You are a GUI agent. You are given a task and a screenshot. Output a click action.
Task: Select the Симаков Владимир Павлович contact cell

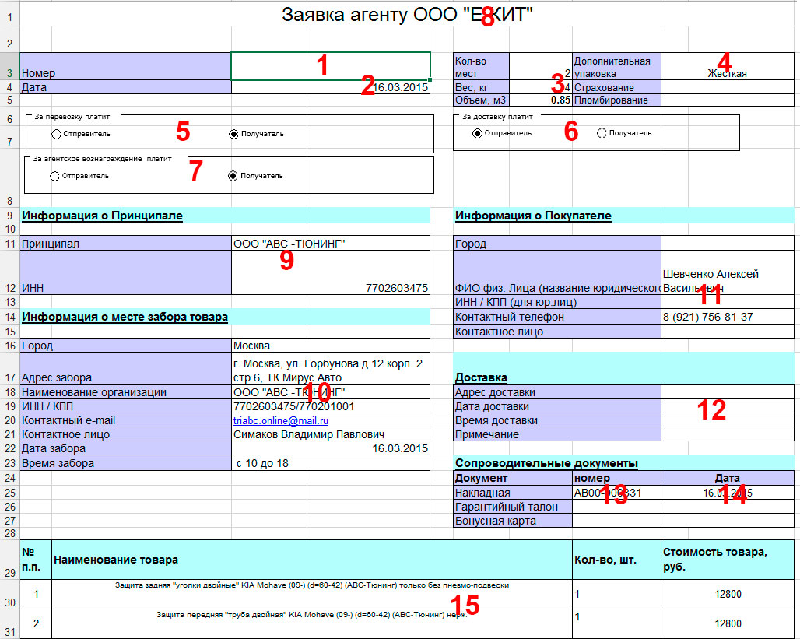pos(331,435)
